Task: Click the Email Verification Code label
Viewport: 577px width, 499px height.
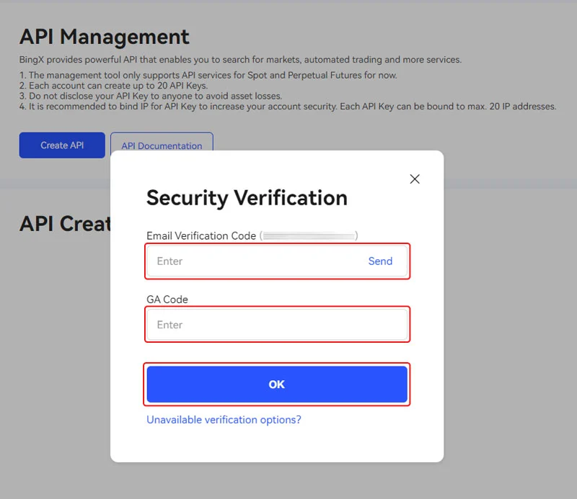Action: click(201, 235)
